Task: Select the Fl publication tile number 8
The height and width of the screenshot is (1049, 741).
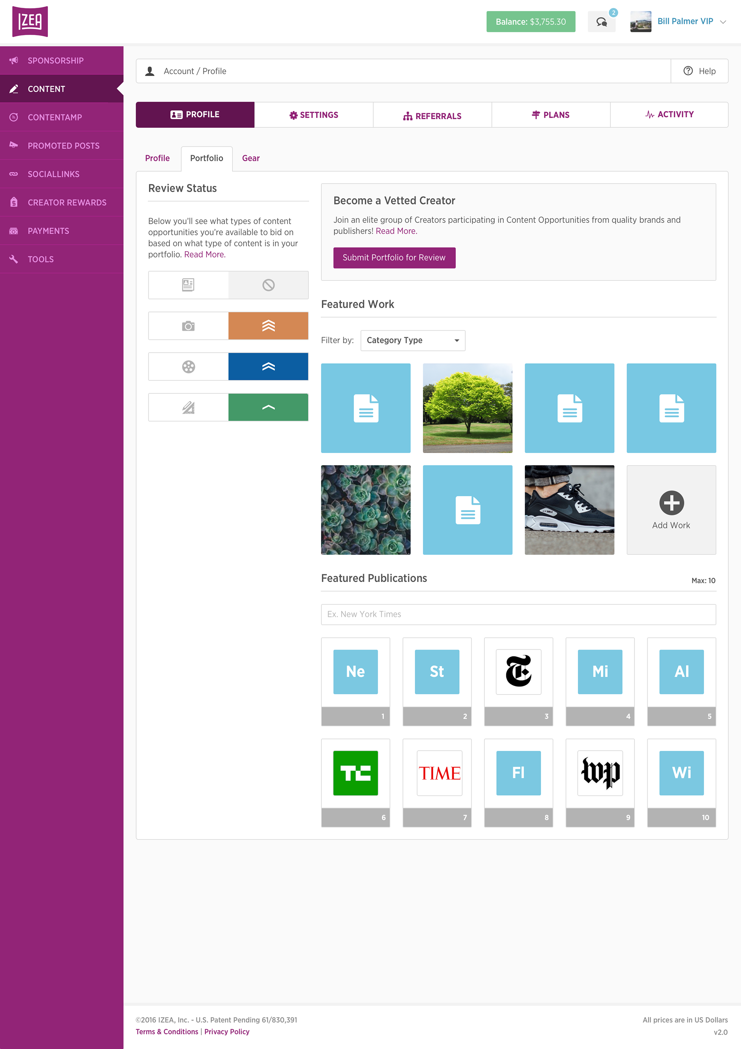Action: (518, 783)
